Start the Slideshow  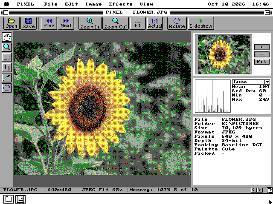point(201,23)
